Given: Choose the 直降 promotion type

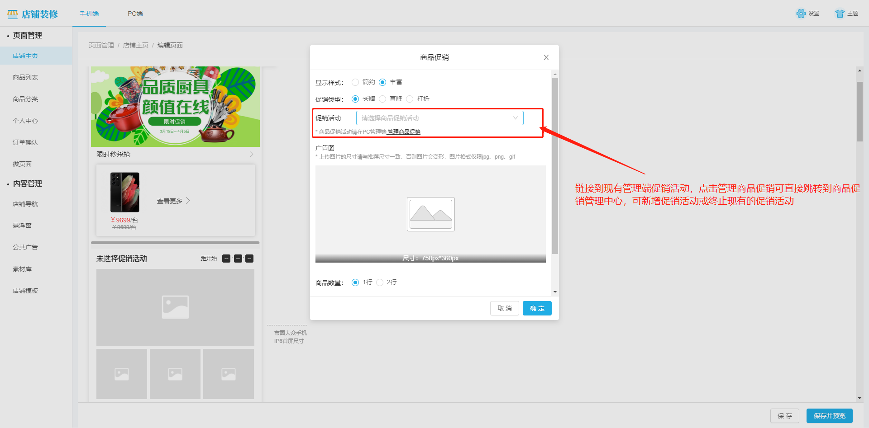Looking at the screenshot, I should (382, 99).
